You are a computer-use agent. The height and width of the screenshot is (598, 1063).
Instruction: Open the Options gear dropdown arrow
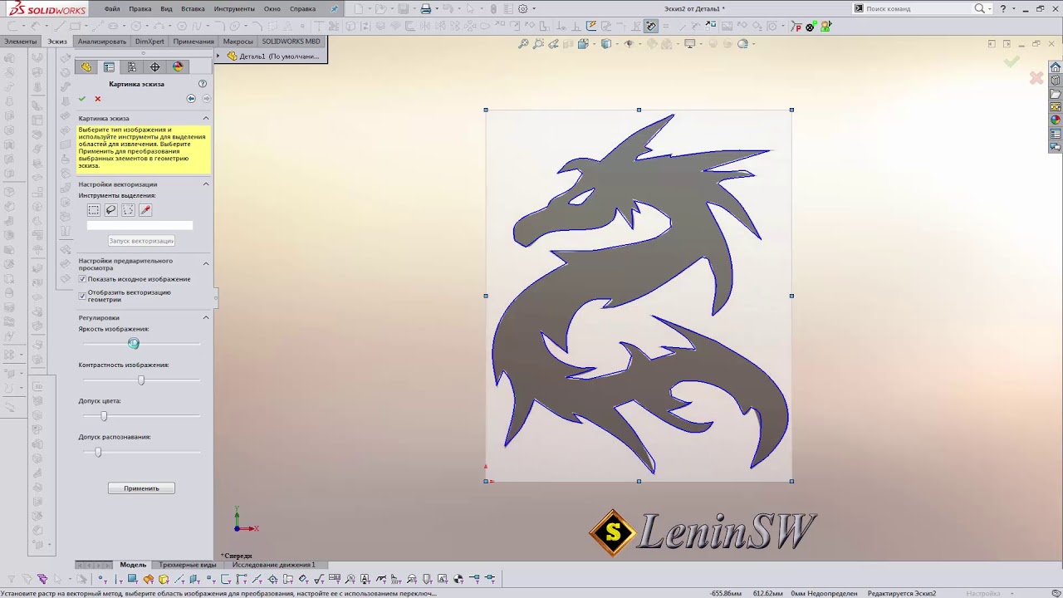pos(533,9)
